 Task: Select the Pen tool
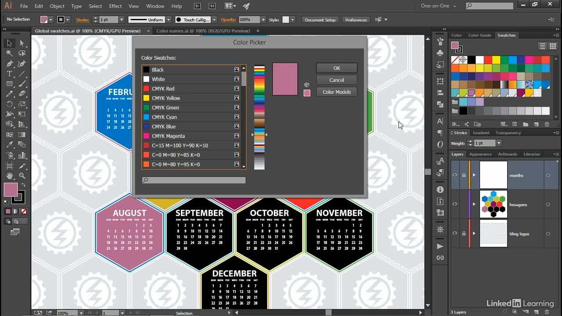[x=9, y=64]
